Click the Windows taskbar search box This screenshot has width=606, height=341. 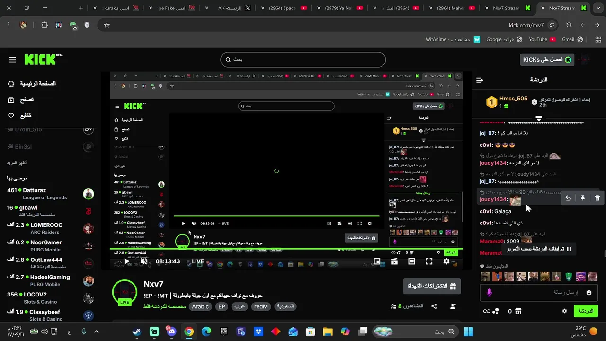415,332
